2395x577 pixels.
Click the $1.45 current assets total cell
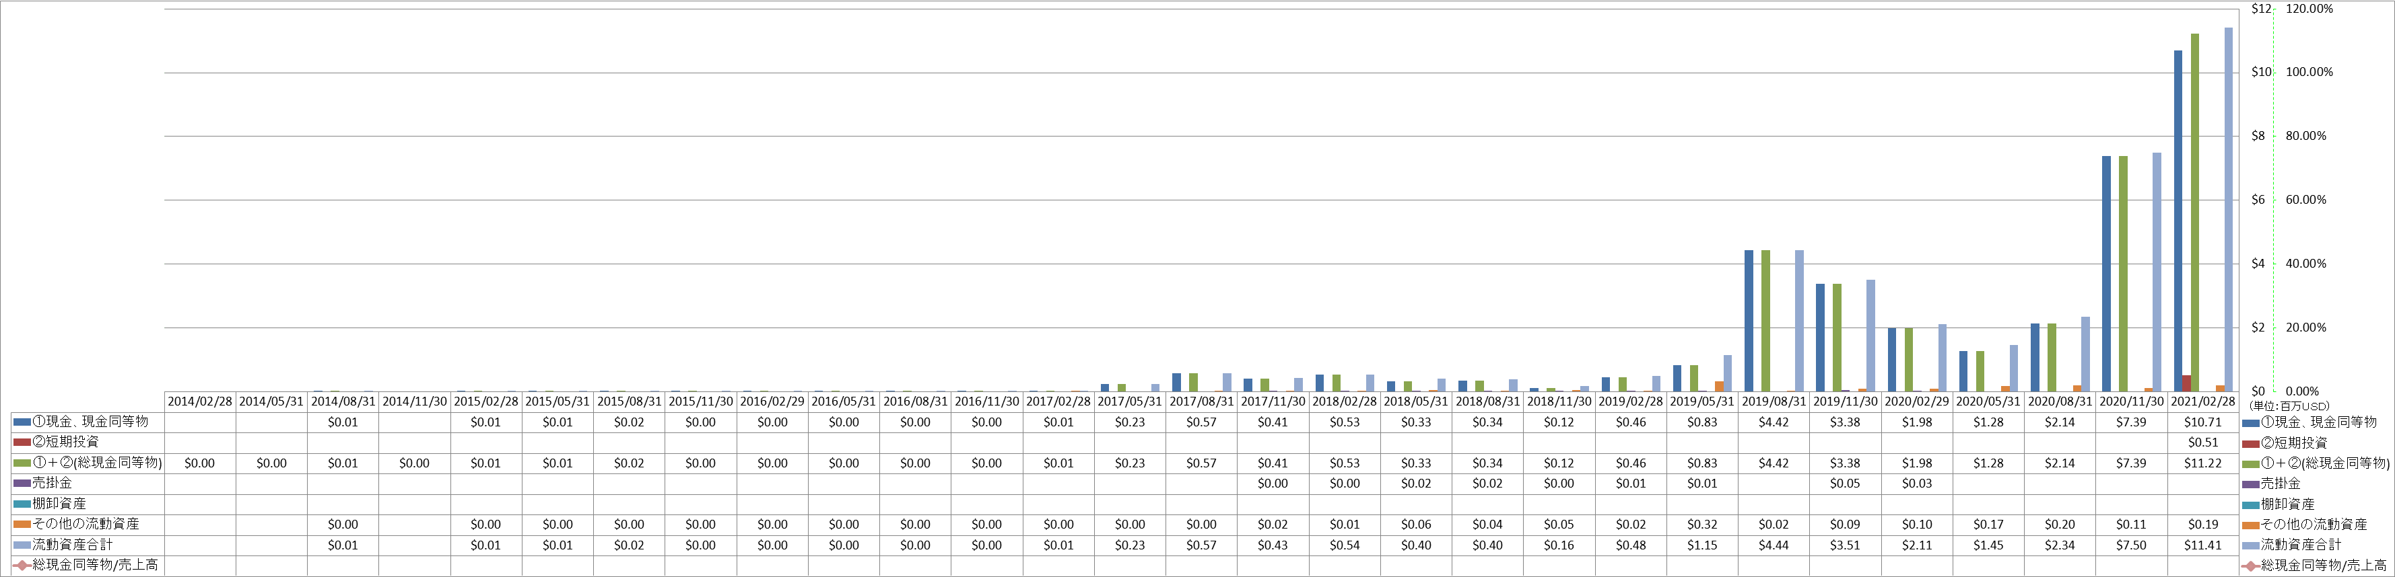click(x=1989, y=545)
